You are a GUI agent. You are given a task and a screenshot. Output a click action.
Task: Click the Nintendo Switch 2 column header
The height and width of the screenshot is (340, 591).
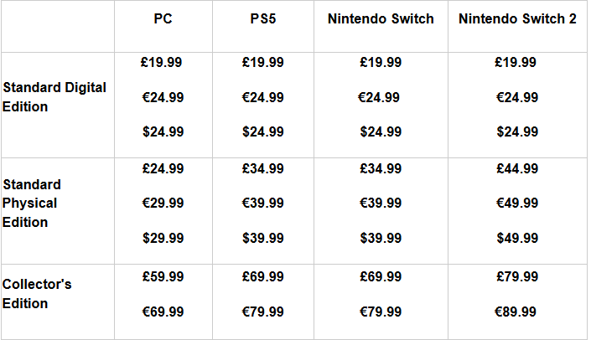517,18
